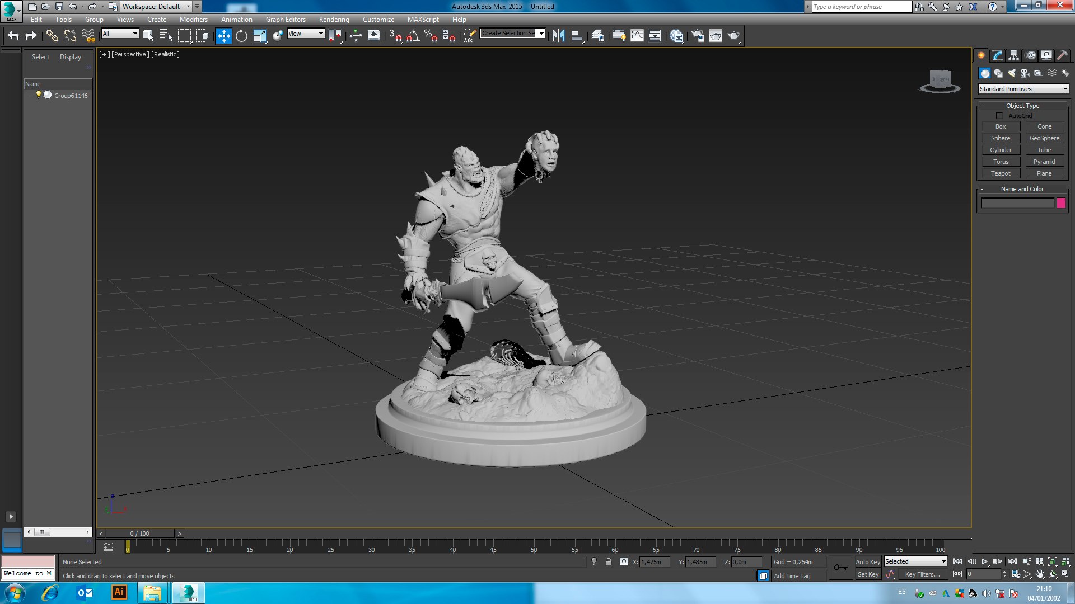Open the Scene Explorer (layers) icon
Image resolution: width=1075 pixels, height=604 pixels.
click(598, 36)
